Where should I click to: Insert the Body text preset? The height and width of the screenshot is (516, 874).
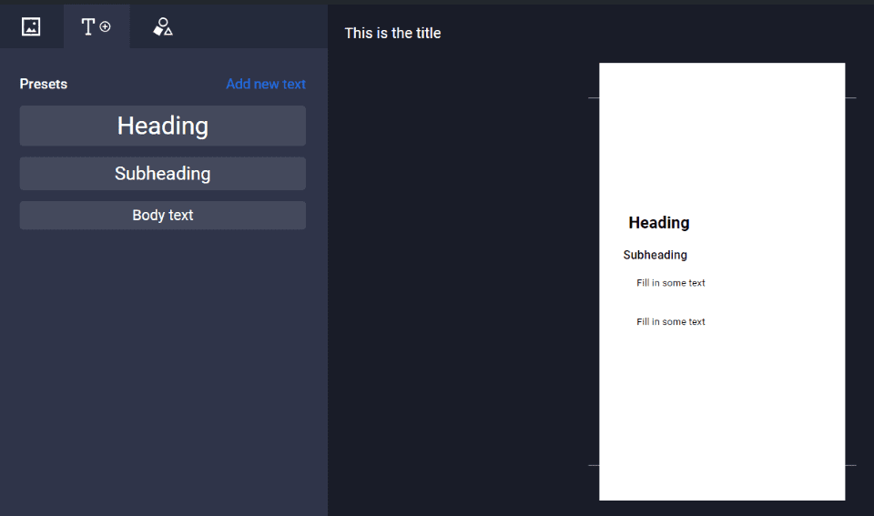click(162, 216)
